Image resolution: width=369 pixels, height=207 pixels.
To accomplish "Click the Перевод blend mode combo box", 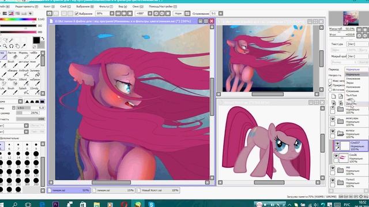I will pyautogui.click(x=356, y=70).
